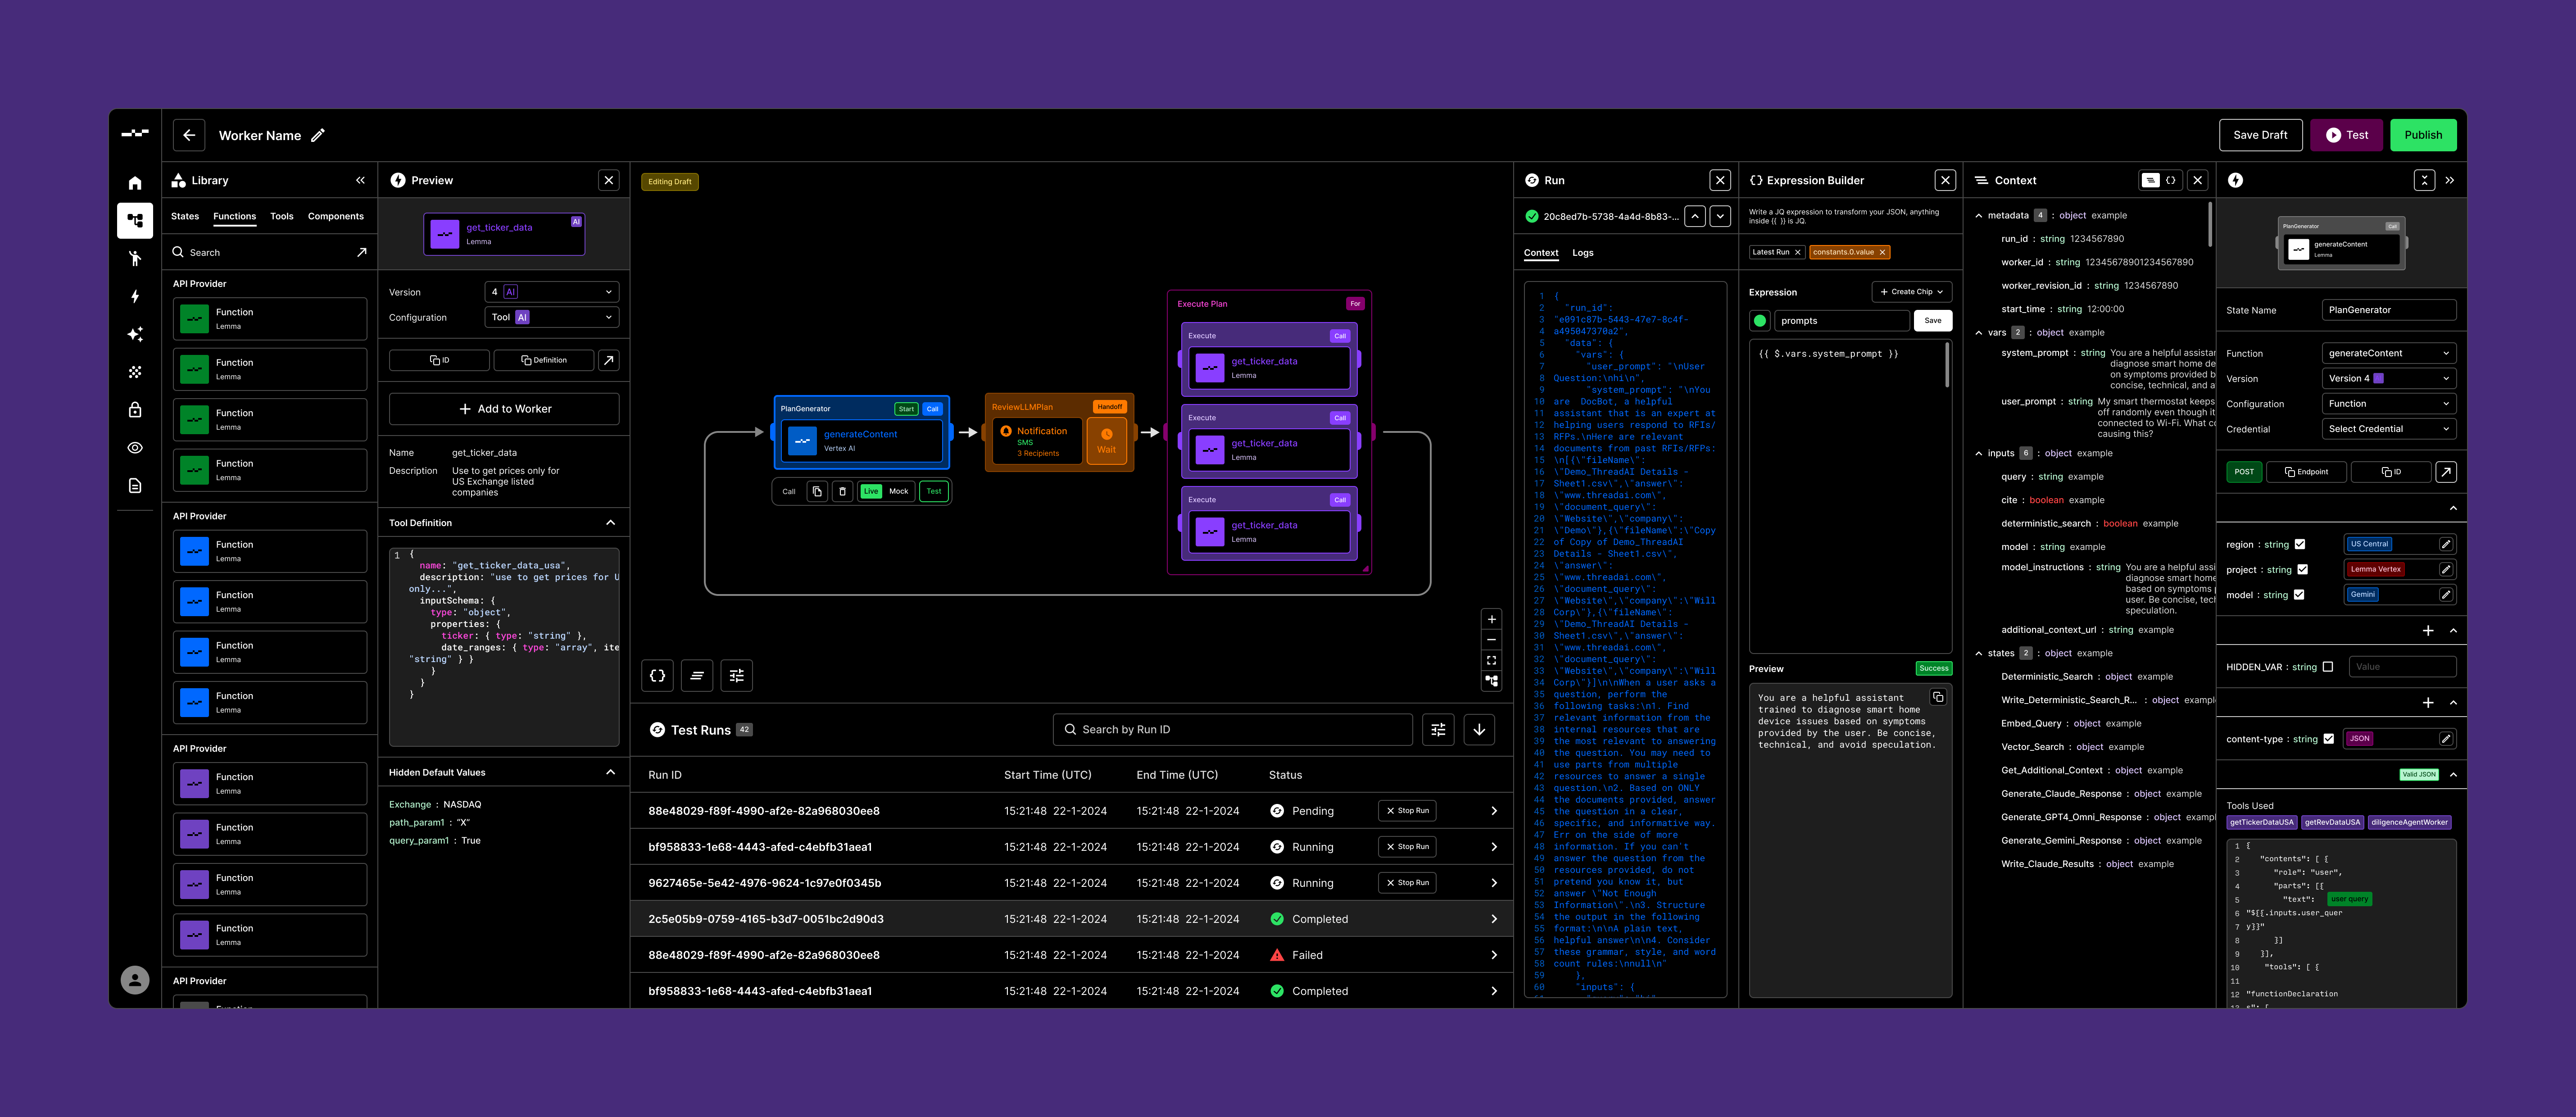Check the HIDDEN_VAR string checkbox

tap(2328, 667)
